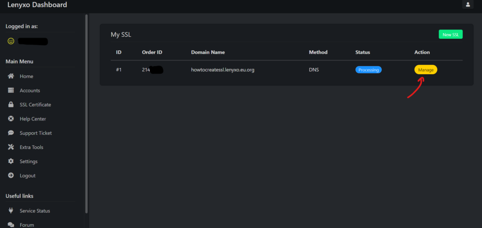Click the green New SSL button
Viewport: 482px width, 228px height.
[450, 35]
